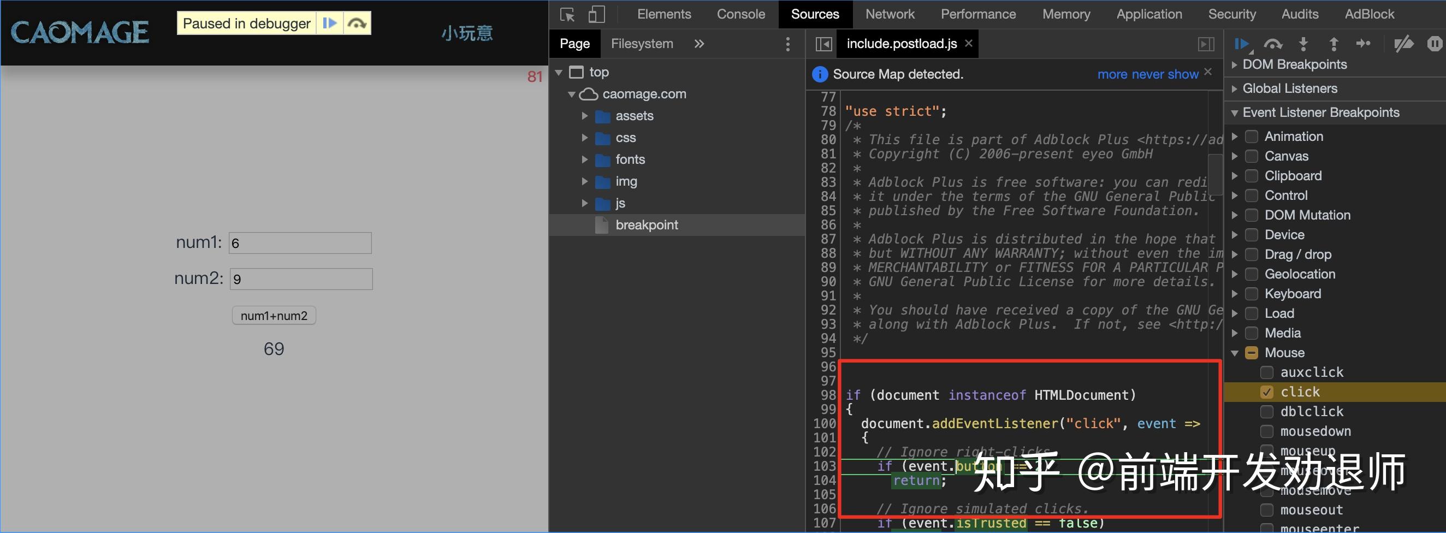This screenshot has height=533, width=1446.
Task: Enable Pause on exceptions icon
Action: (x=1435, y=44)
